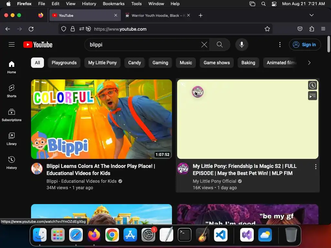Open tracking protection shield icon
This screenshot has height=248, width=331.
coord(64,29)
